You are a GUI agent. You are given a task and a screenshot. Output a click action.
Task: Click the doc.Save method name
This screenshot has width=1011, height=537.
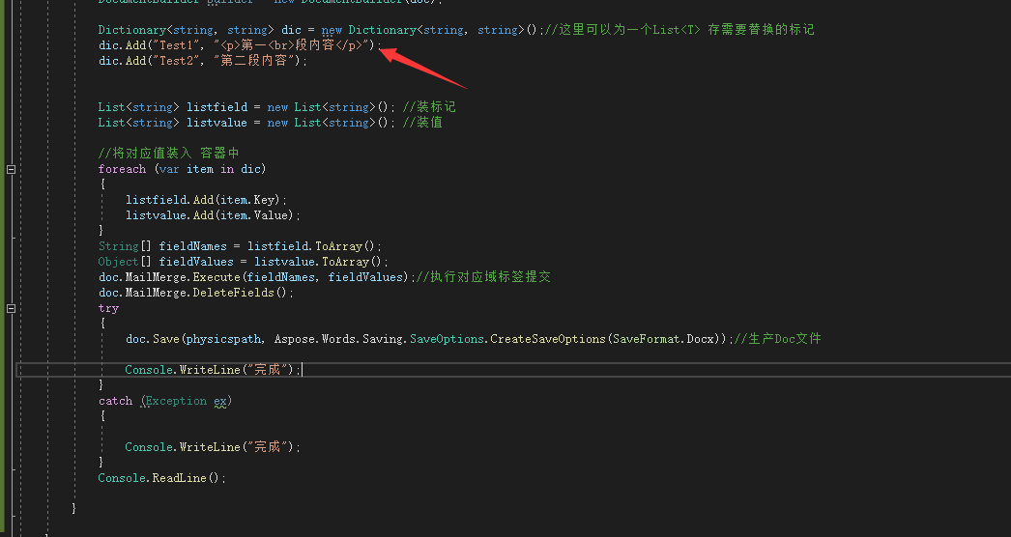[x=167, y=339]
